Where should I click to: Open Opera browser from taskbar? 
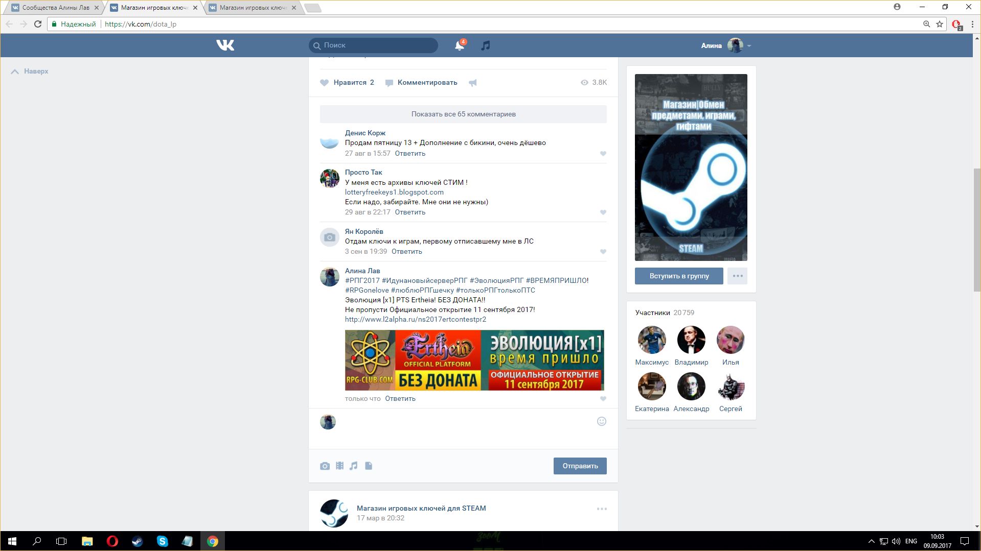(112, 541)
